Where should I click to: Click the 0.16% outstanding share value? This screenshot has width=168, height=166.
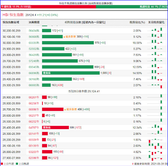(x=137, y=122)
